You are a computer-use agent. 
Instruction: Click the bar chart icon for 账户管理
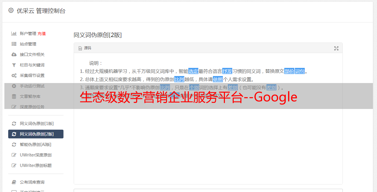(14, 34)
